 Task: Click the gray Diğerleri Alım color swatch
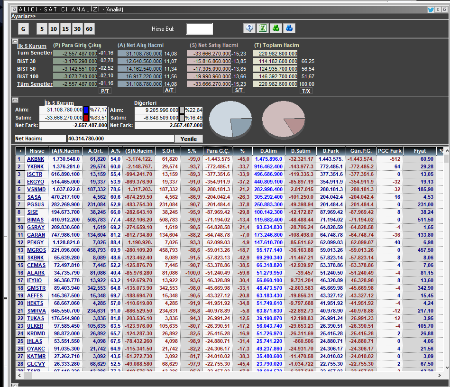coord(182,110)
